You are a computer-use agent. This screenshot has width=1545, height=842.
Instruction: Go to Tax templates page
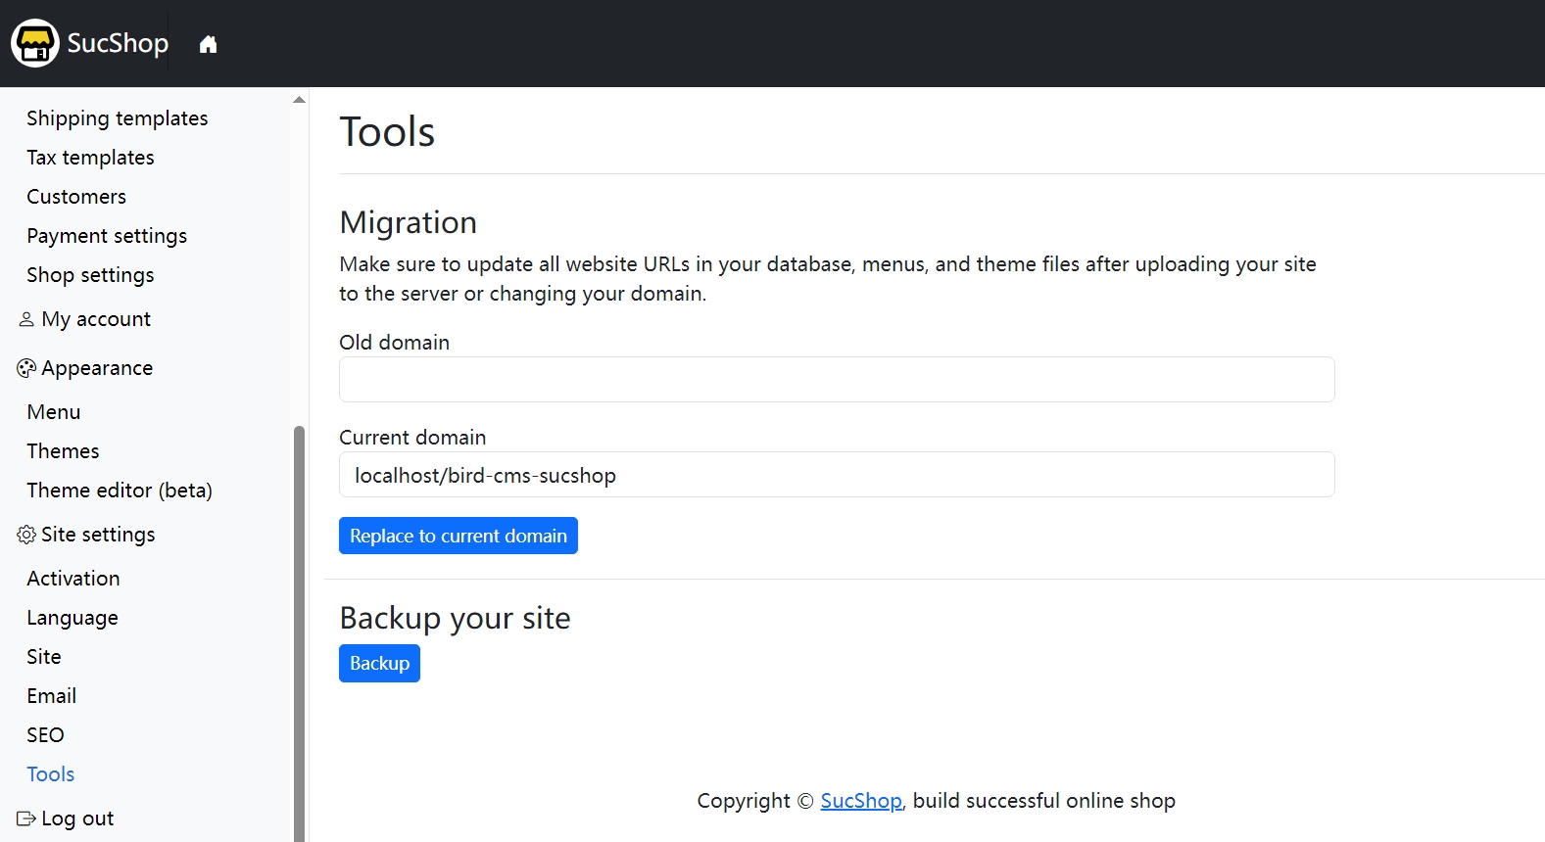point(90,158)
